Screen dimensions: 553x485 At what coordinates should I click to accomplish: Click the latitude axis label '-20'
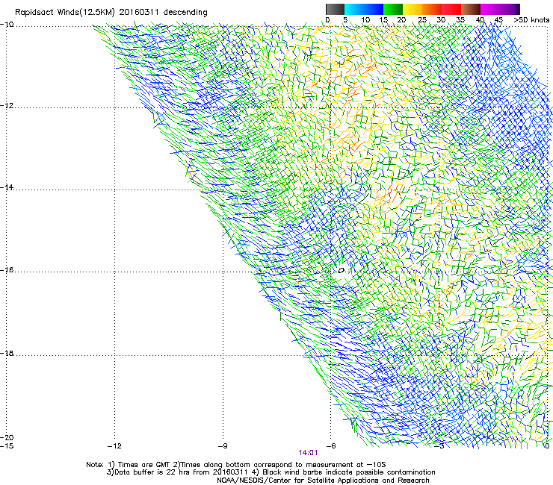[7, 437]
